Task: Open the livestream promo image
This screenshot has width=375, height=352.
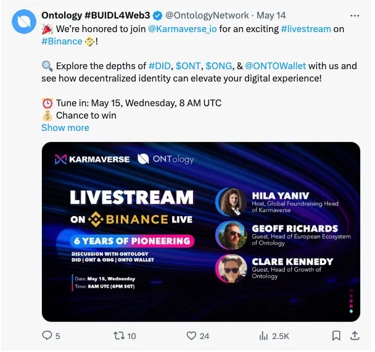Action: [x=200, y=232]
